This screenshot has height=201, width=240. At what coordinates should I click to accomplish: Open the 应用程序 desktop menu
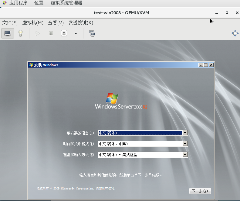19,3
